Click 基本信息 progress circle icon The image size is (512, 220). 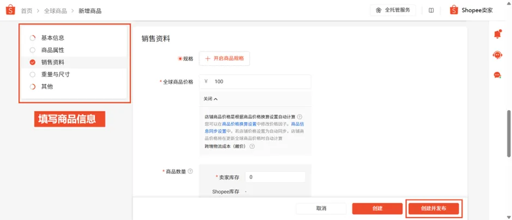(32, 38)
